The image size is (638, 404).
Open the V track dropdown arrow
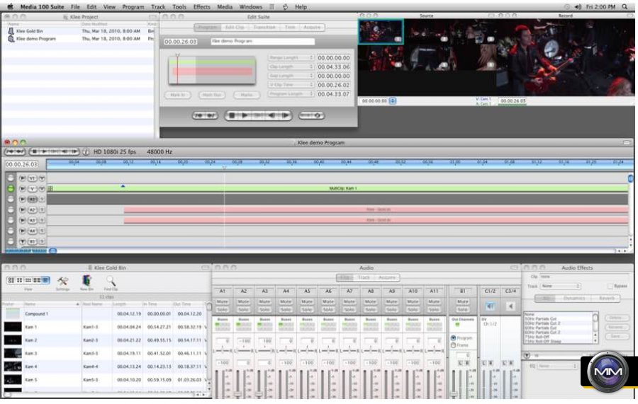point(42,189)
